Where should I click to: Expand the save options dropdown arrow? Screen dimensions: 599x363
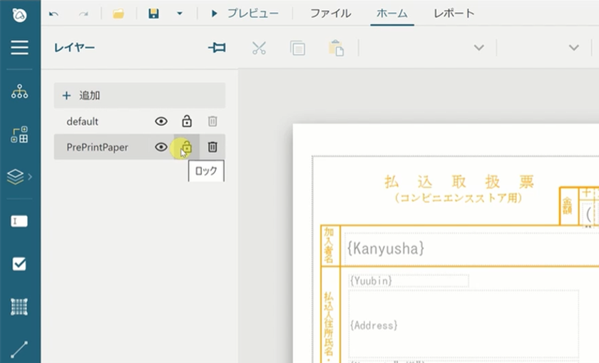(x=180, y=14)
